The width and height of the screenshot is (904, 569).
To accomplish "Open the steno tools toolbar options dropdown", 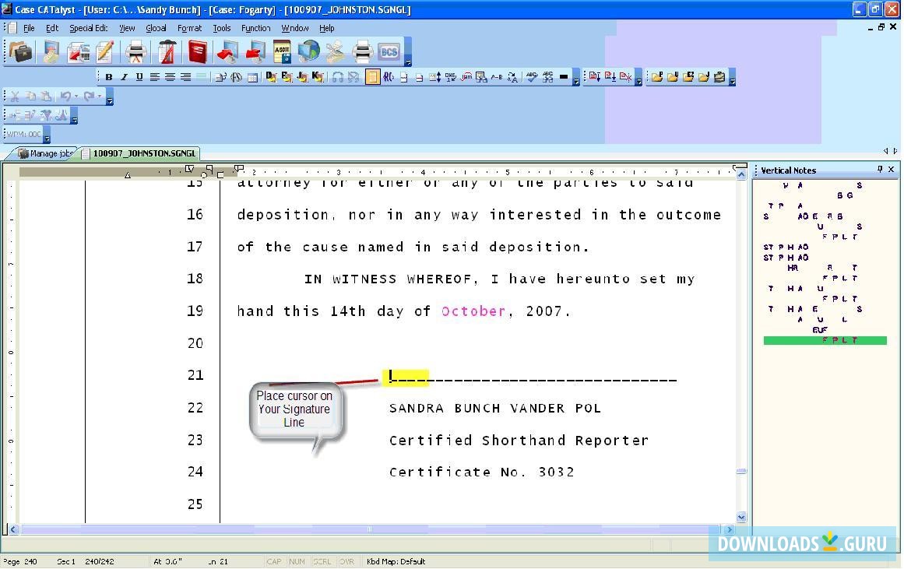I will click(x=74, y=116).
